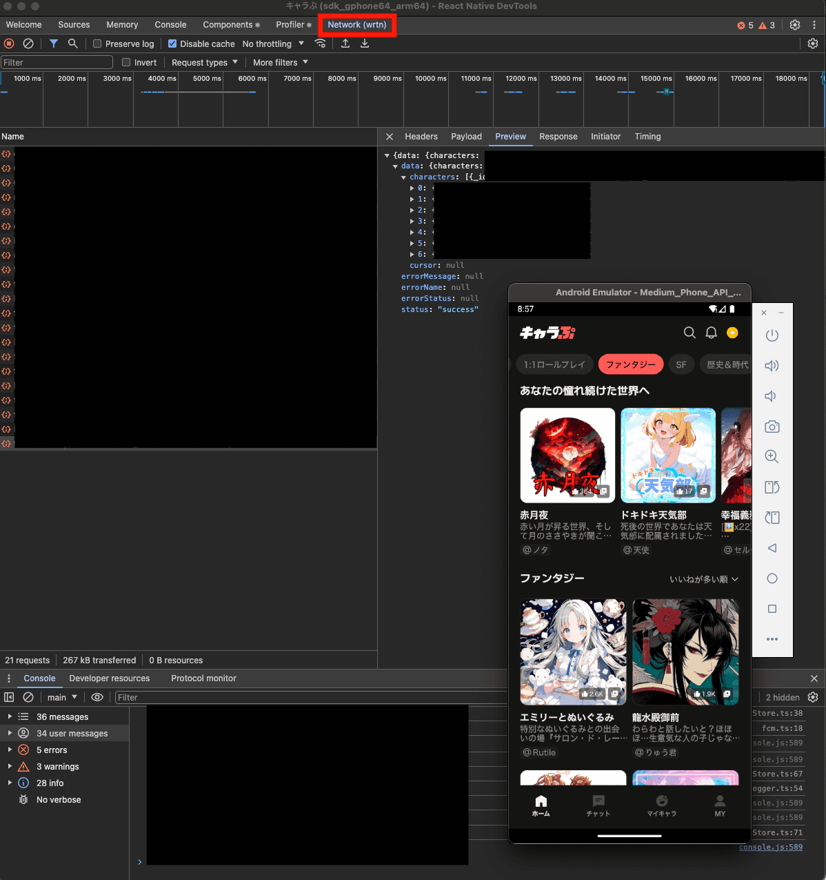Open the Timing tab

click(647, 137)
